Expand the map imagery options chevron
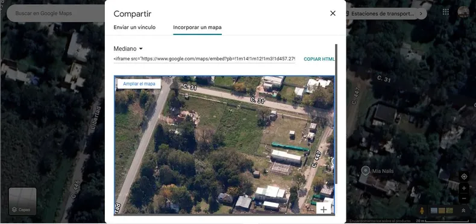 pos(463,210)
